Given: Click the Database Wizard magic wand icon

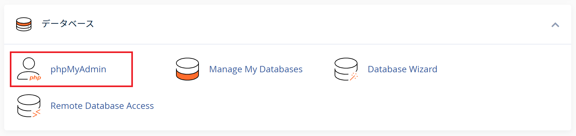Looking at the screenshot, I should [x=346, y=69].
